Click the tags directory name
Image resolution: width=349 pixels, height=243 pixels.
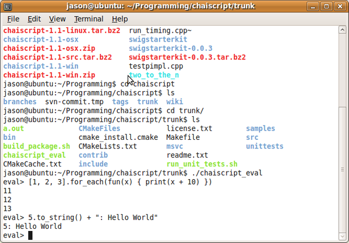[120, 102]
